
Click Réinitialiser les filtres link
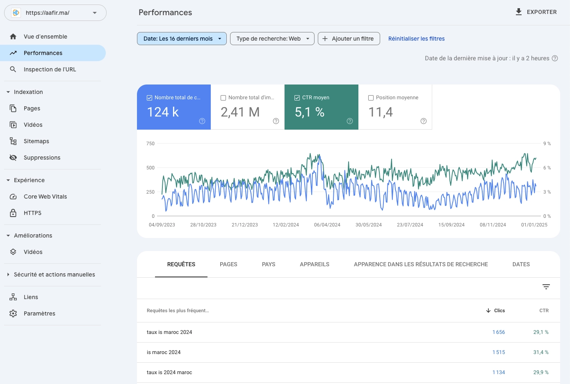click(416, 39)
